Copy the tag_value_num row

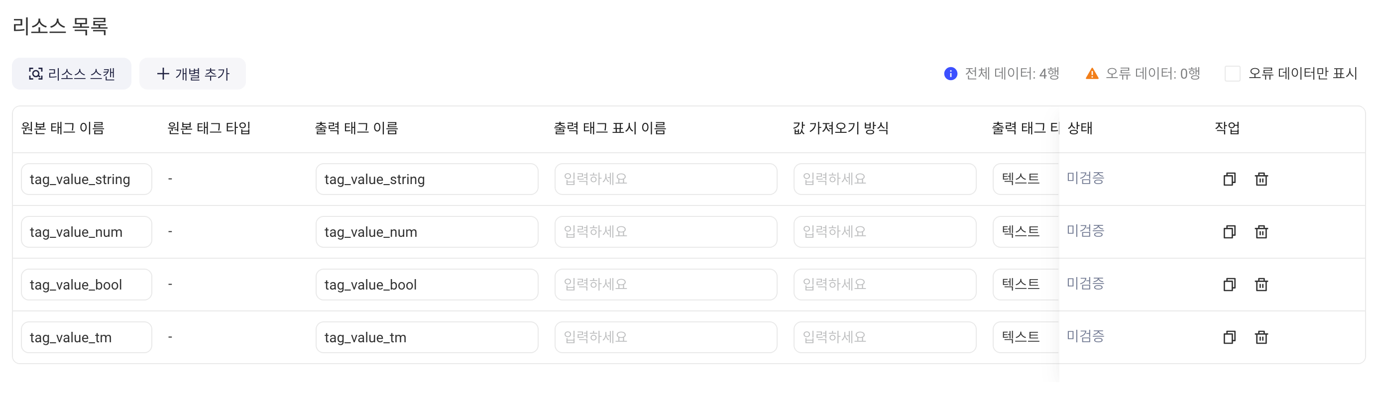1229,231
